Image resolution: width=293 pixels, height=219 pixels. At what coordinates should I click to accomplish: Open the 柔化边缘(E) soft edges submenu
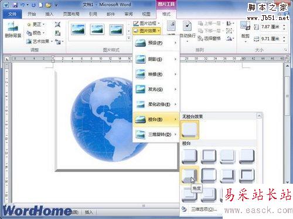pyautogui.click(x=156, y=105)
